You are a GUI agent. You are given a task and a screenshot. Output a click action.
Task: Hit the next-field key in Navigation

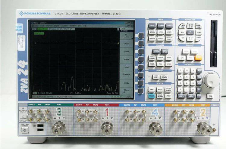pyautogui.click(x=199, y=26)
